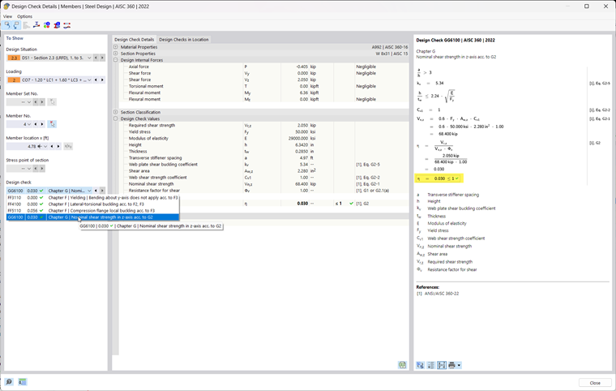Open the Member No. dropdown
This screenshot has height=391, width=616.
point(28,124)
